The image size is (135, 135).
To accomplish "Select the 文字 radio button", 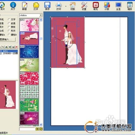I will click(x=9, y=19).
